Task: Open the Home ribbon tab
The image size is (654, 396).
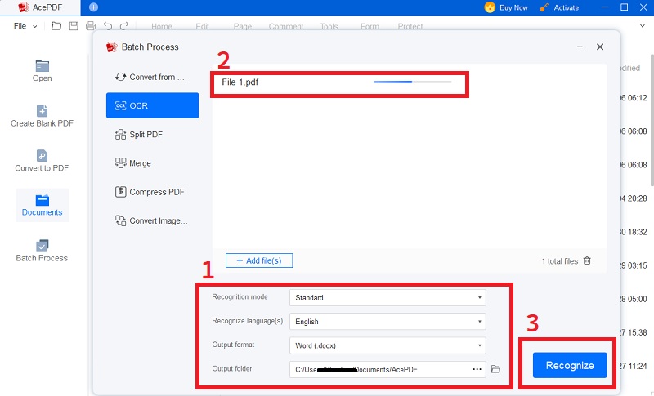Action: point(161,27)
